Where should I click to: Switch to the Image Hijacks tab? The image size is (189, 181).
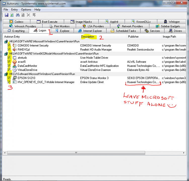tap(81, 22)
